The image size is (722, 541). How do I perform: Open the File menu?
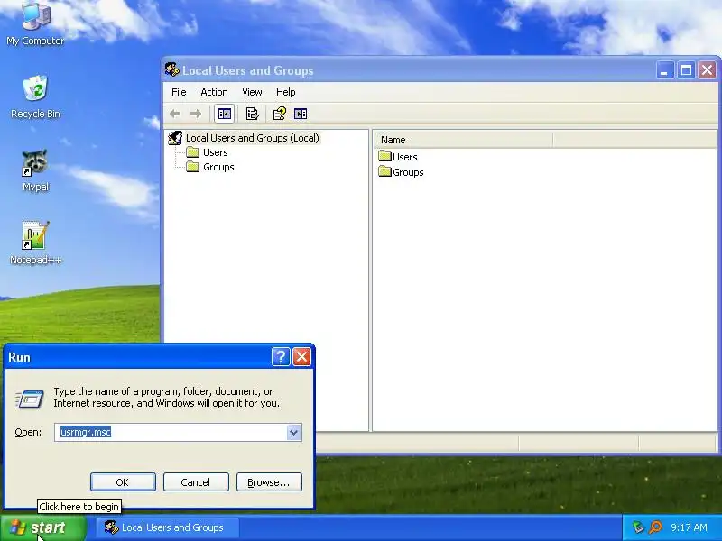[x=179, y=92]
